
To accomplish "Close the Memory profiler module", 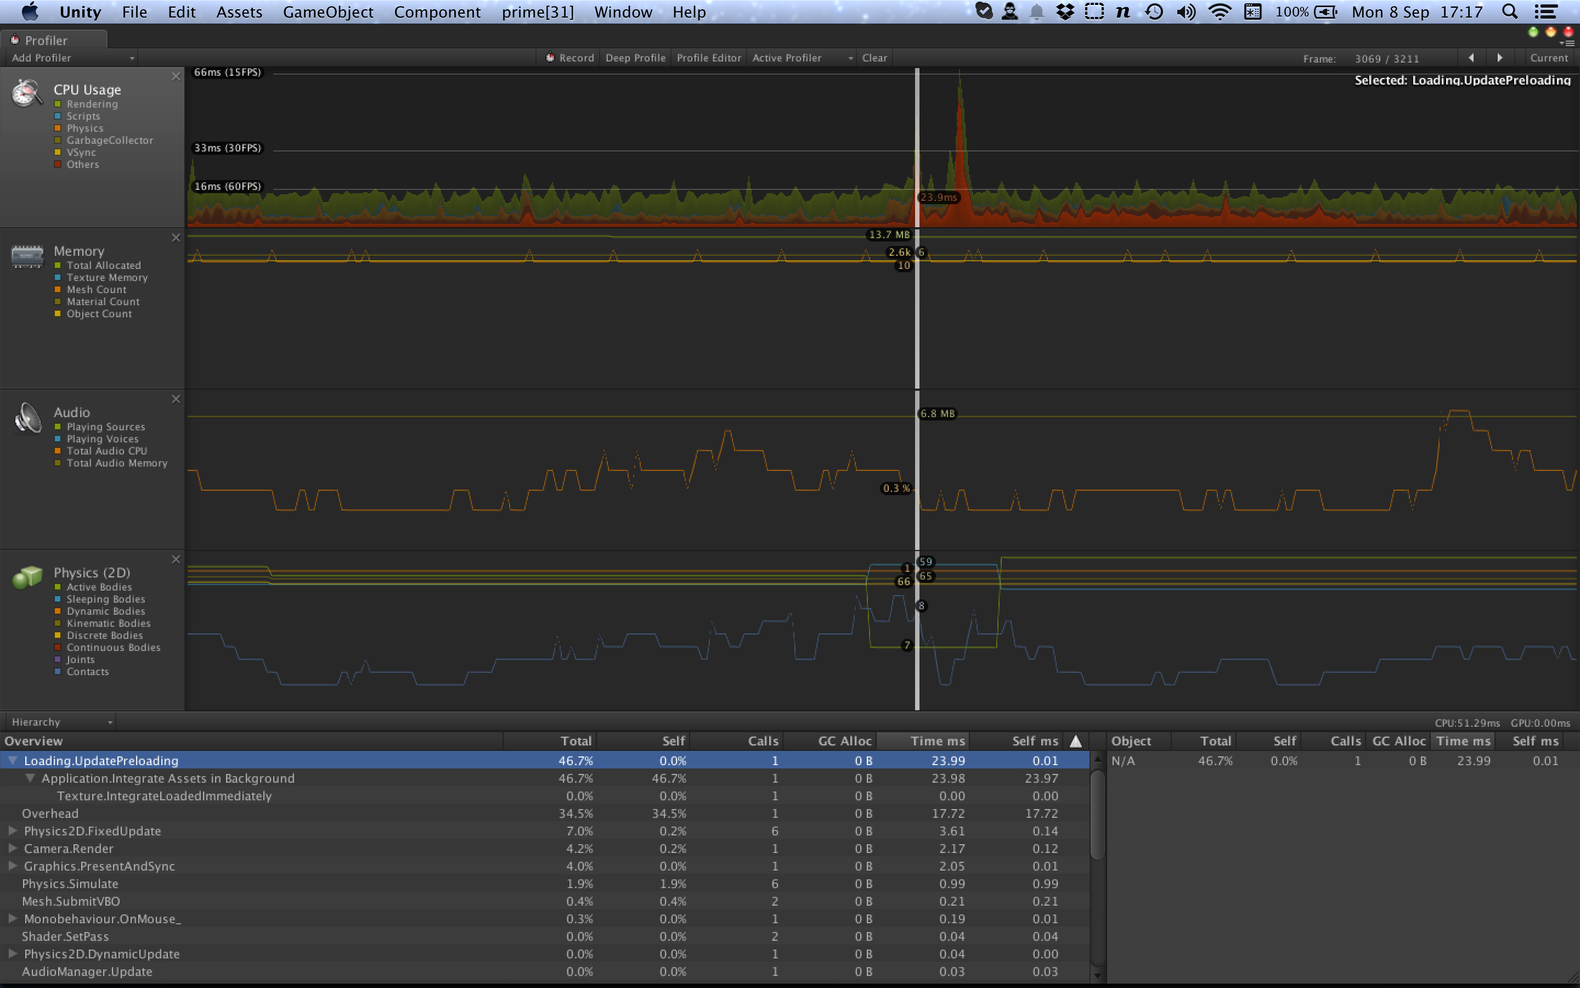I will tap(176, 238).
